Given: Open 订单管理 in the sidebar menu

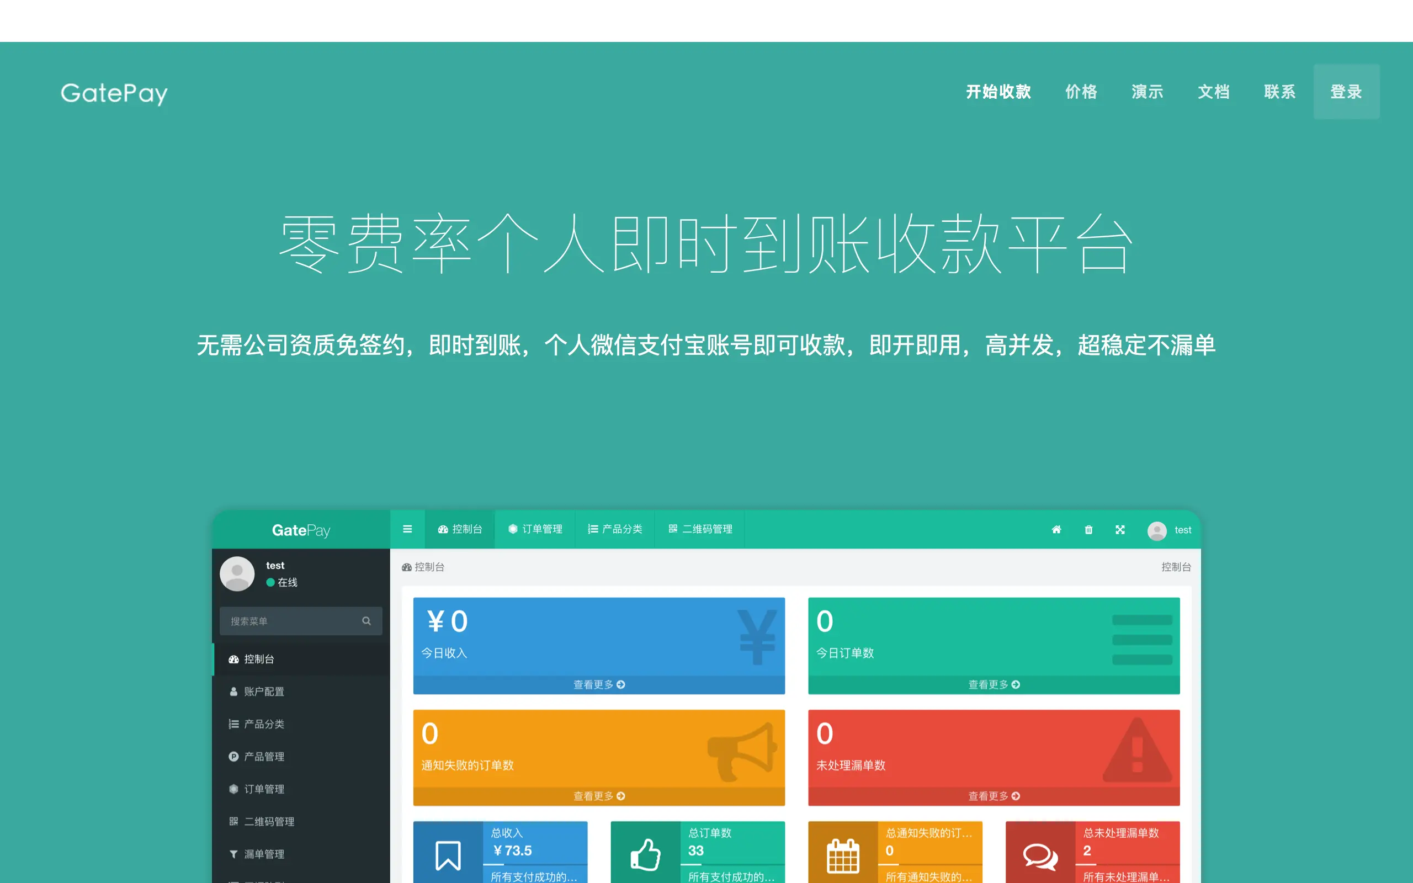Looking at the screenshot, I should pos(301,790).
